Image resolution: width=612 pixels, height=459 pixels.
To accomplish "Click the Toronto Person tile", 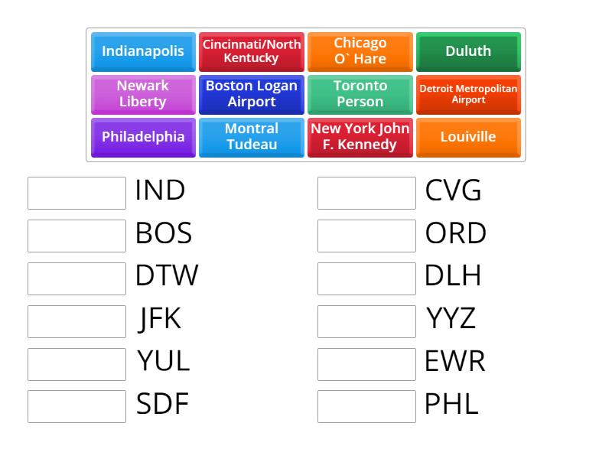I will [360, 95].
